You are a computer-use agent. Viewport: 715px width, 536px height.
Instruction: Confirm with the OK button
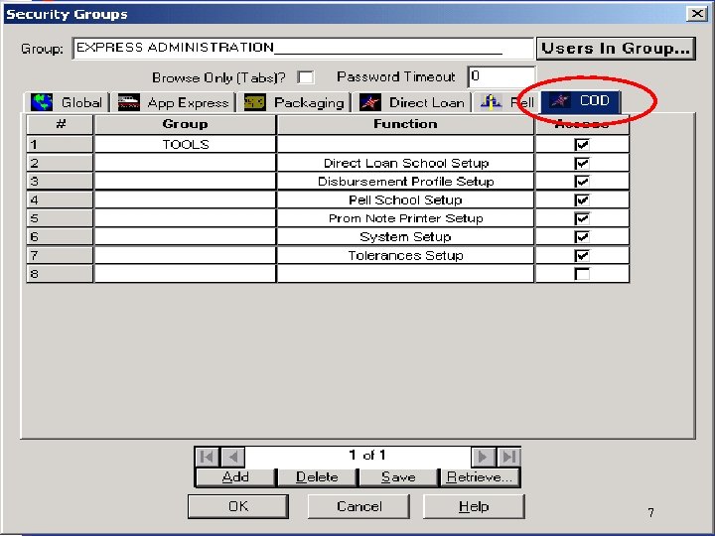point(238,506)
